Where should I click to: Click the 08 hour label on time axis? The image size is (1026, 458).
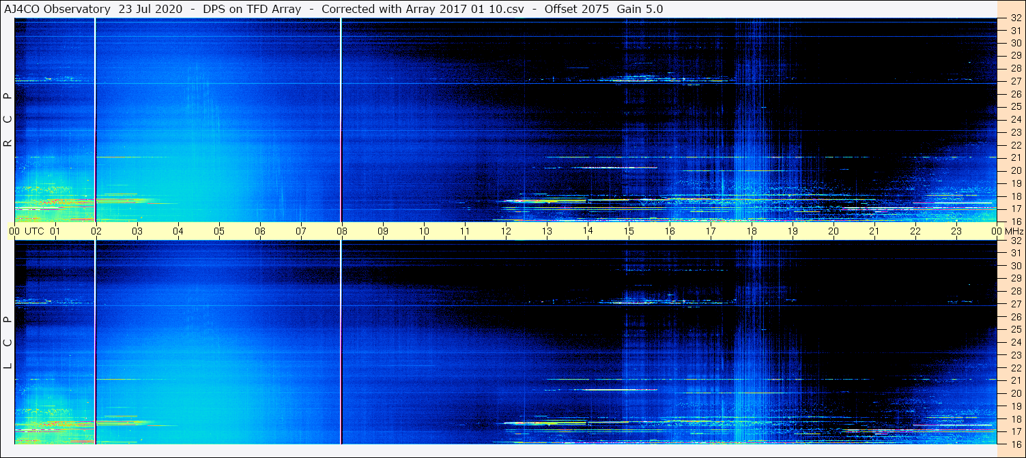pos(341,231)
